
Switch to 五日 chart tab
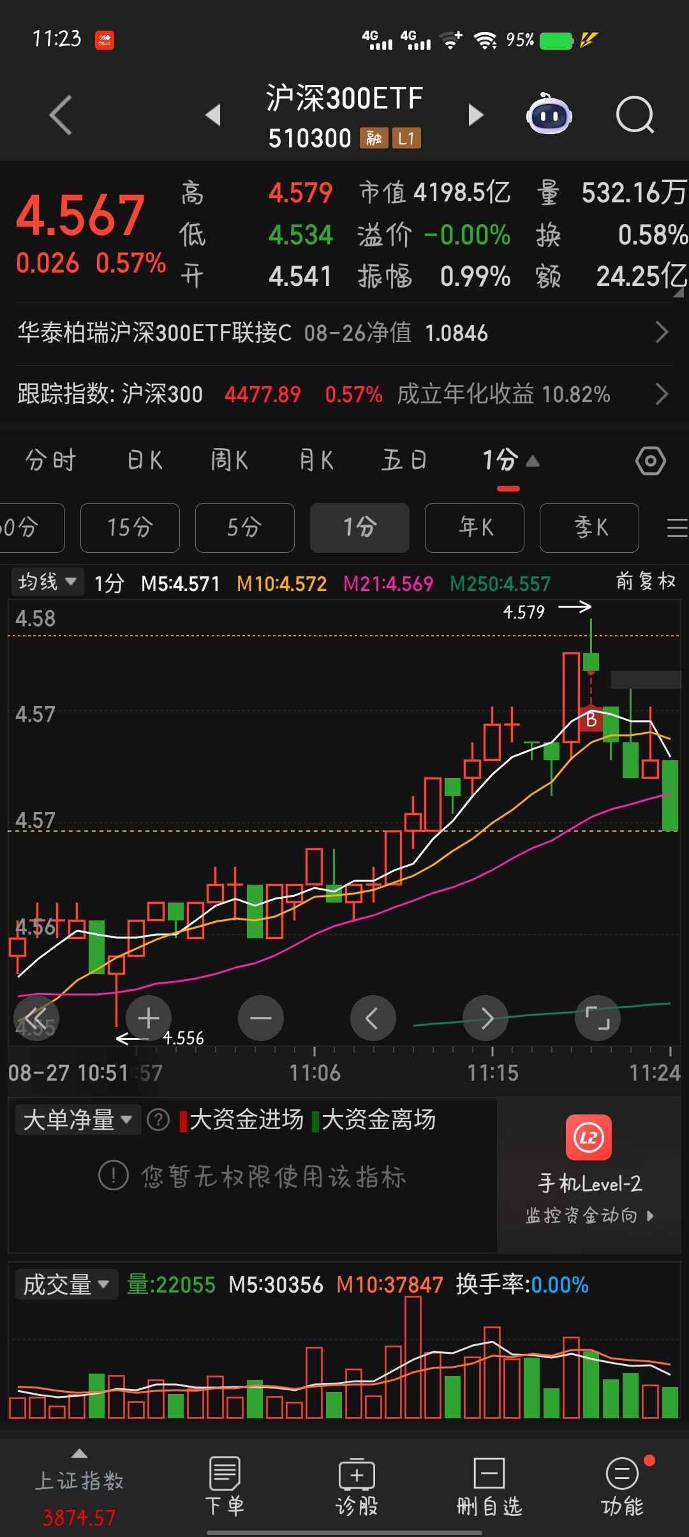pos(404,460)
